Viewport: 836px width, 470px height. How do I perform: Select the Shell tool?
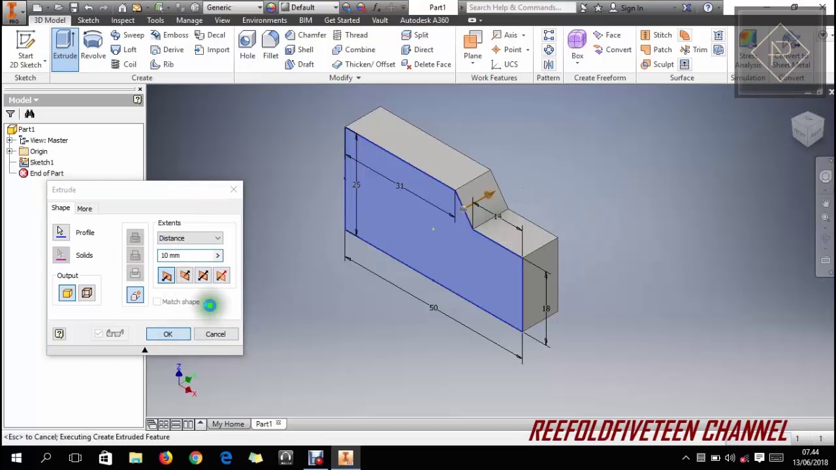[299, 50]
